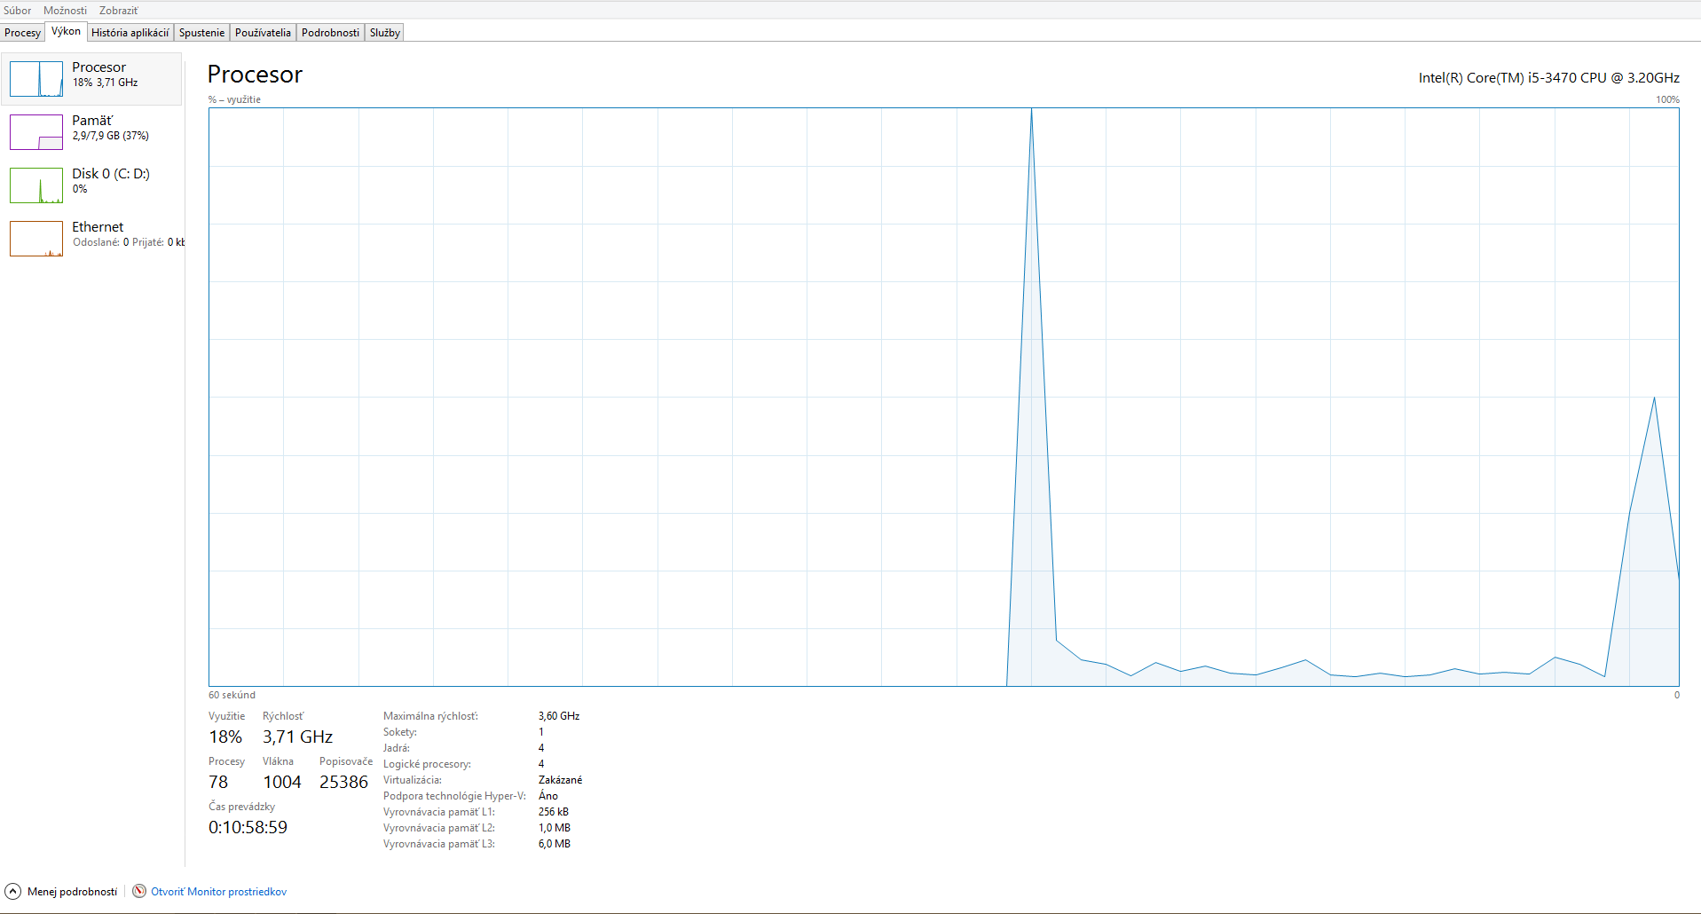
Task: Switch to the Procesy tab
Action: (x=23, y=33)
